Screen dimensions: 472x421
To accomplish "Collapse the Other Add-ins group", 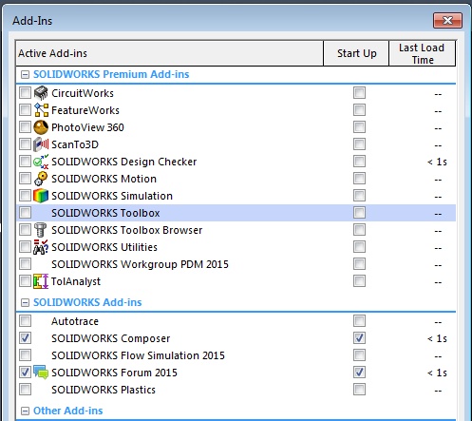I will (25, 411).
